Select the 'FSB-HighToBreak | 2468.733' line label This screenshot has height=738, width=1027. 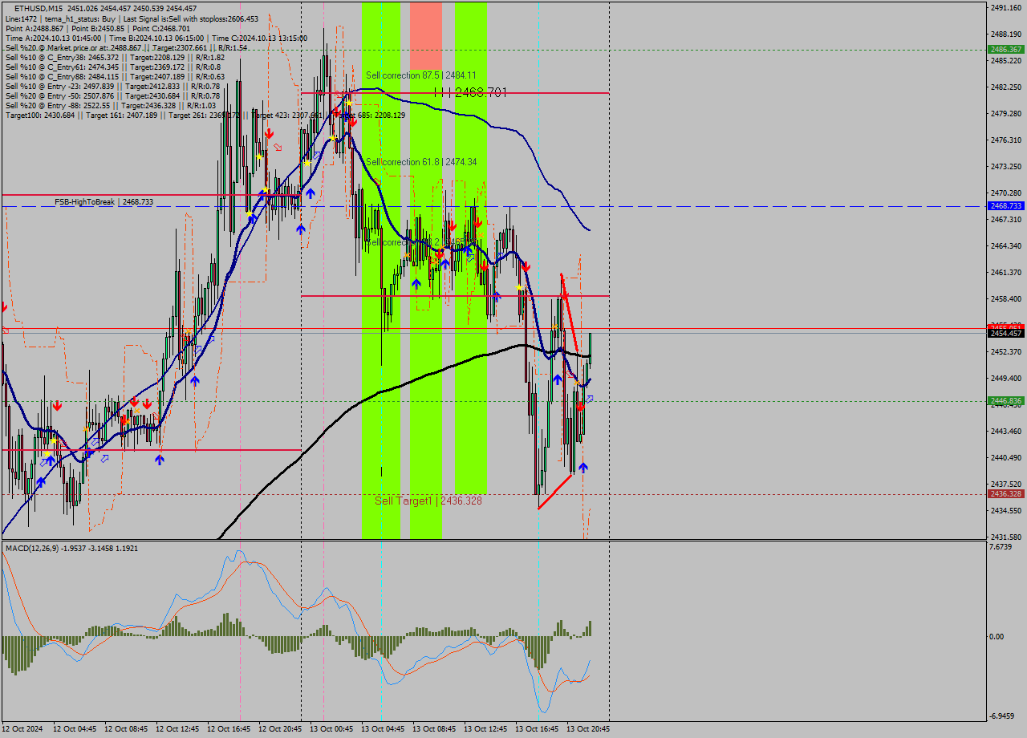tap(104, 202)
